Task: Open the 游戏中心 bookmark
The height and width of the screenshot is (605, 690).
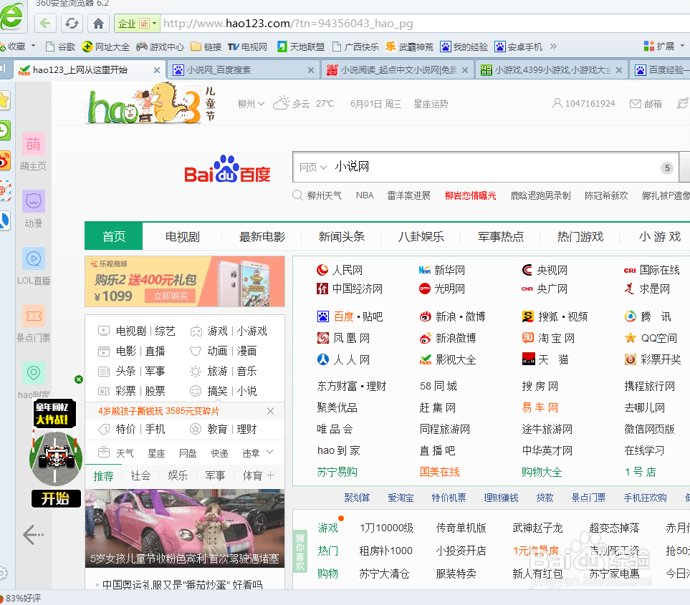Action: pos(160,47)
